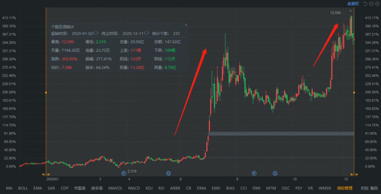Click the Q event marker near September
The width and height of the screenshot is (381, 194).
(275, 173)
